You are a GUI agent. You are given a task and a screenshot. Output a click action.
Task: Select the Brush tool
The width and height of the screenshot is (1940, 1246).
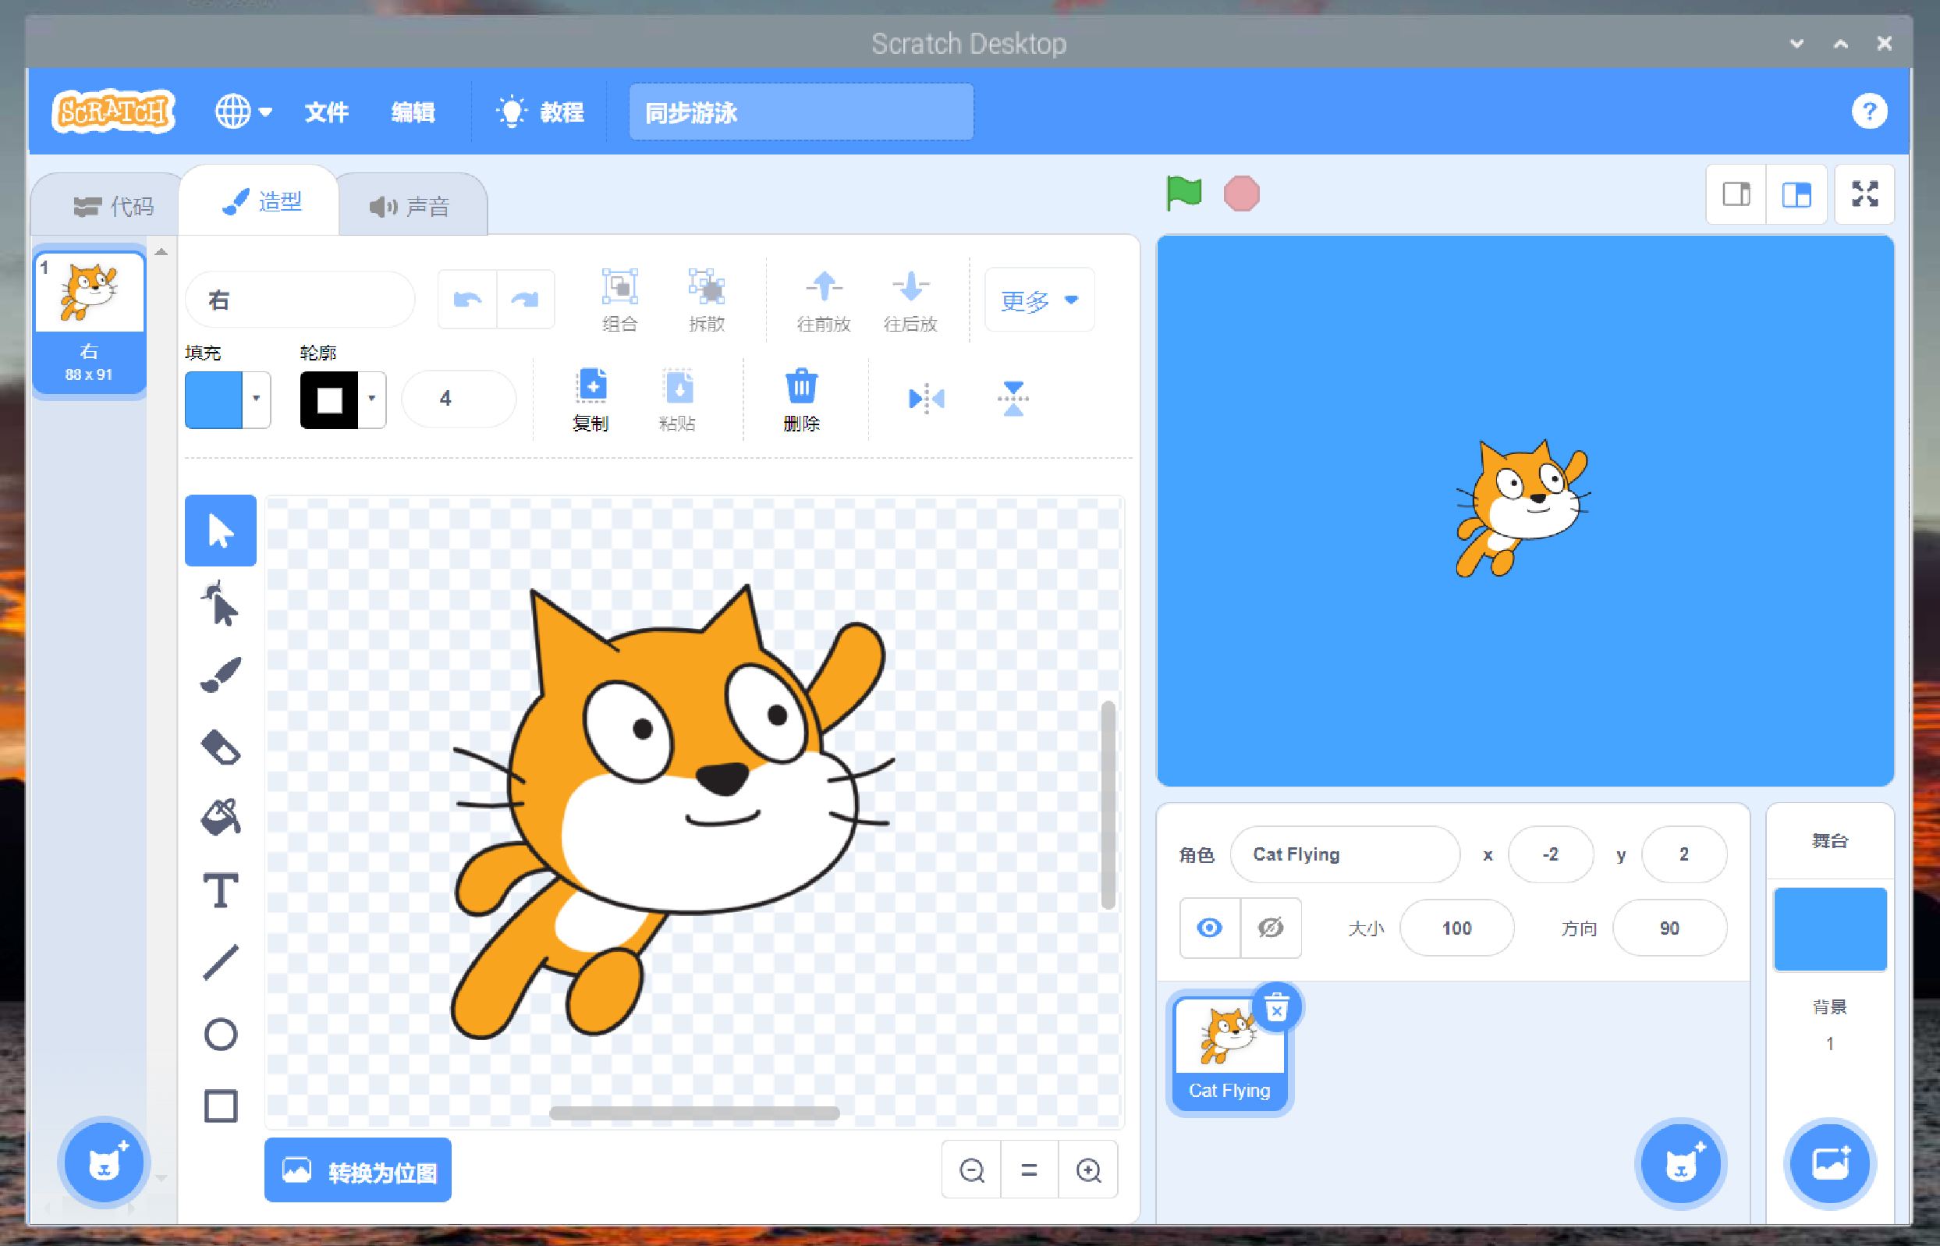click(220, 675)
